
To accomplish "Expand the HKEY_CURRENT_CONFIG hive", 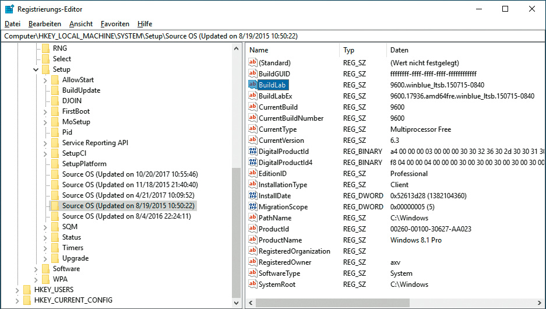I will coord(17,300).
